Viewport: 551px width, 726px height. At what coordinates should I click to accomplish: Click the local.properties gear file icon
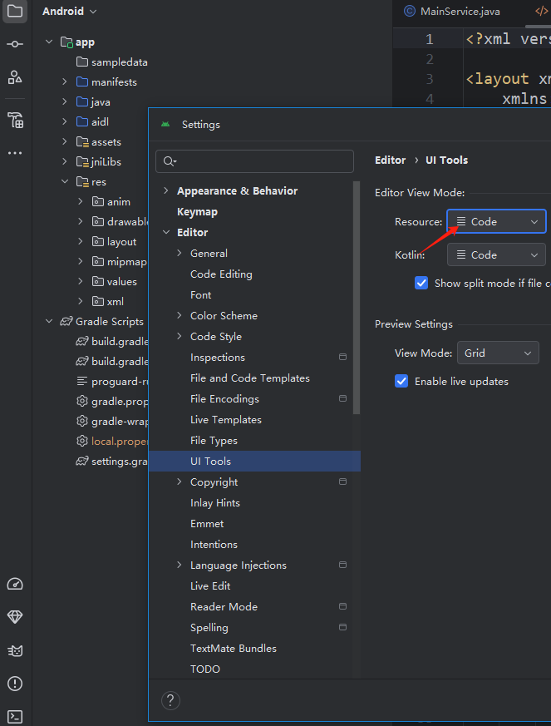[82, 442]
